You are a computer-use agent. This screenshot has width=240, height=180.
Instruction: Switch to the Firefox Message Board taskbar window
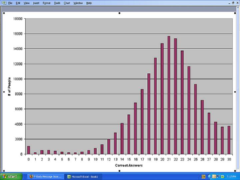coord(45,176)
